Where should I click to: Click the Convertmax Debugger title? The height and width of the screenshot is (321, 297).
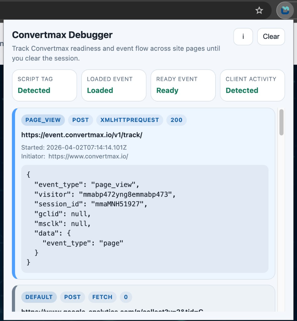[62, 35]
